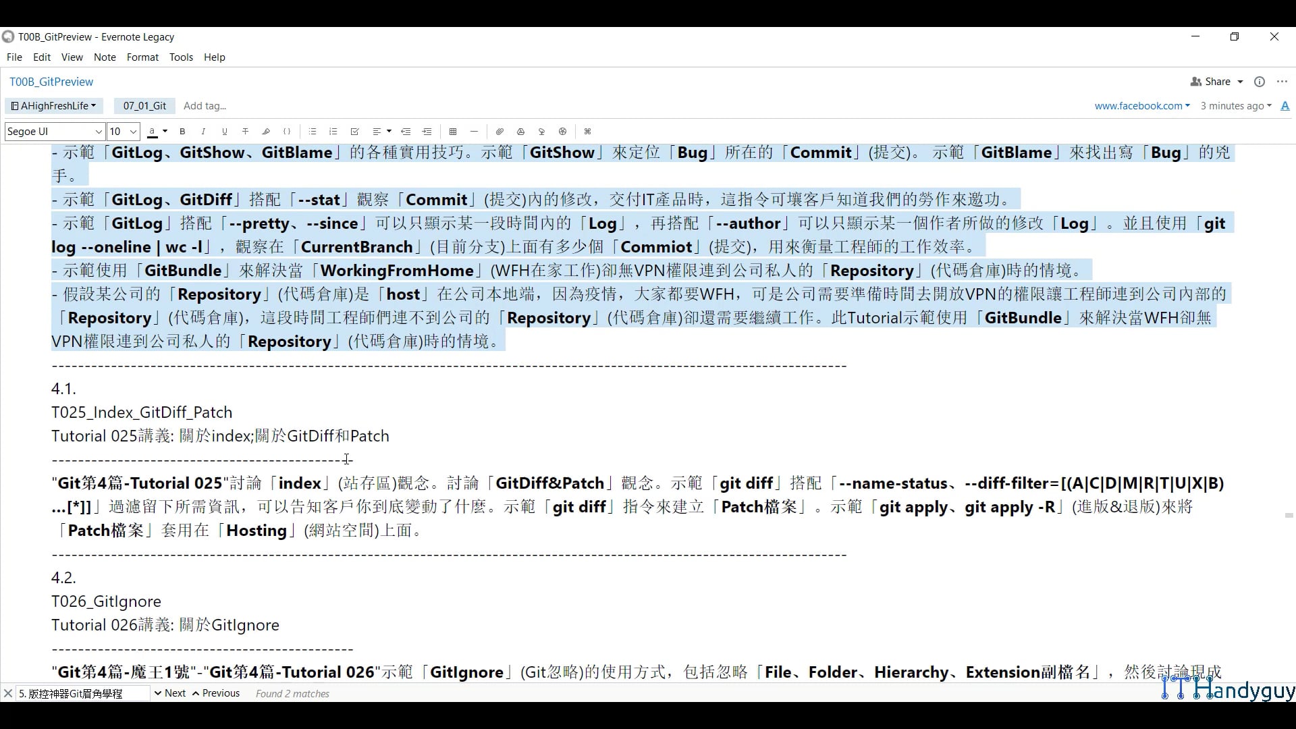Insert a horizontal divider line
The width and height of the screenshot is (1296, 729).
(474, 132)
